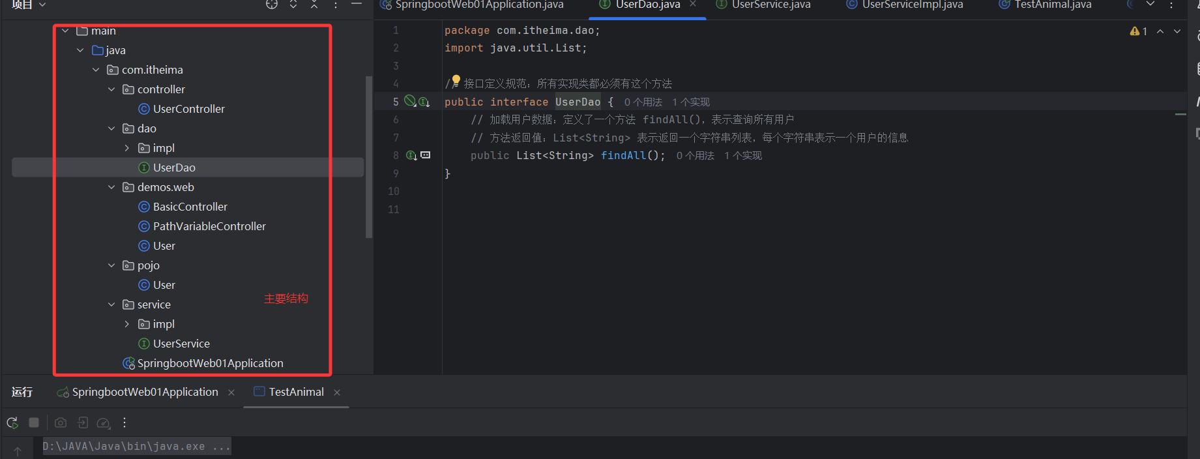Close the UserDao.java editor tab
Viewport: 1200px width, 459px height.
(693, 5)
